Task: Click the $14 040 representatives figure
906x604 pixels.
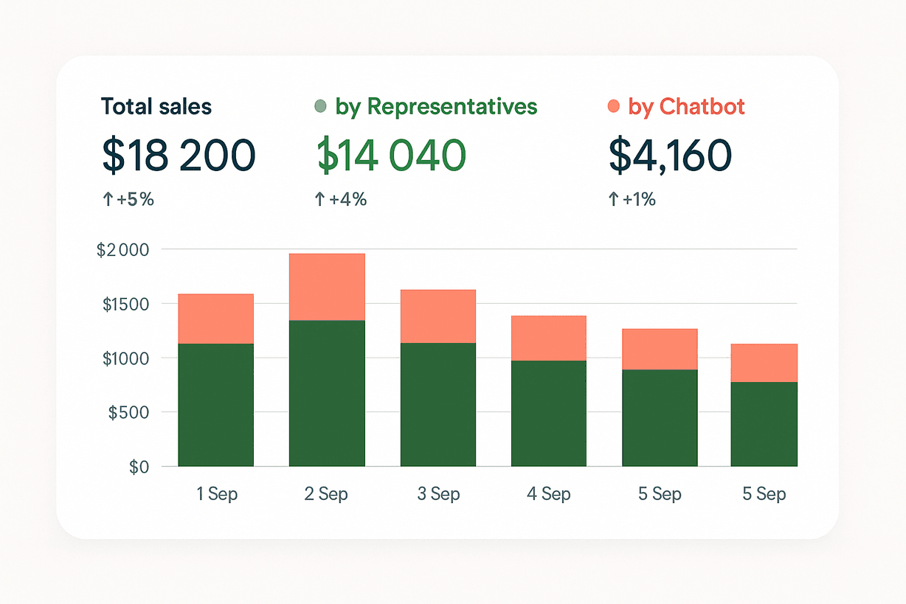Action: pyautogui.click(x=391, y=155)
